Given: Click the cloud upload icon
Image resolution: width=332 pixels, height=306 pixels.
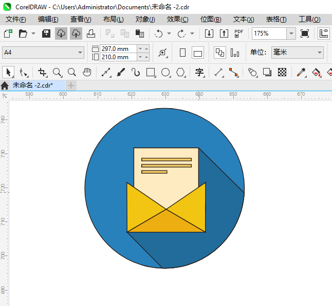Looking at the screenshot, I should [x=76, y=33].
